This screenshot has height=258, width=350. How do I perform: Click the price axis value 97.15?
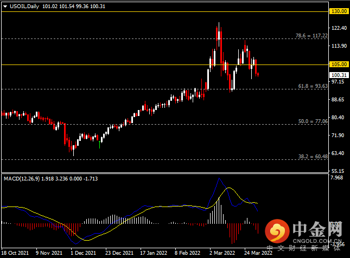(x=338, y=82)
